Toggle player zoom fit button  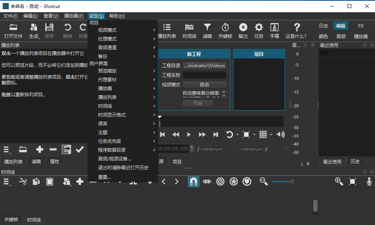pyautogui.click(x=246, y=134)
